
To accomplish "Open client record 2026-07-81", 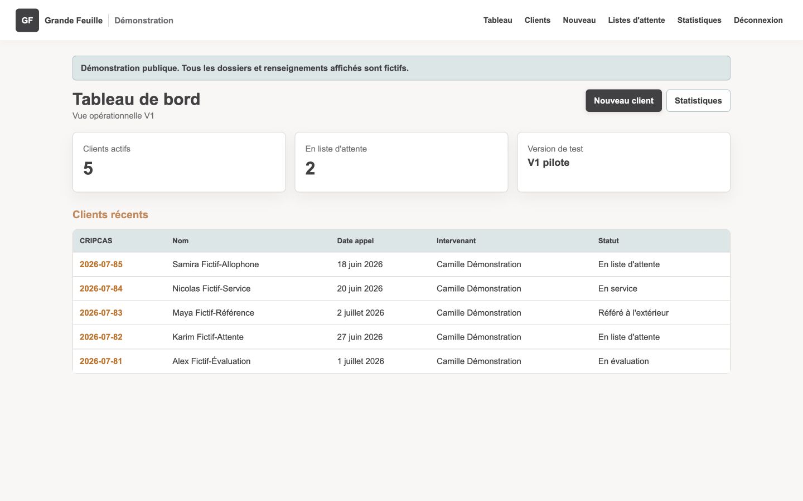I will pyautogui.click(x=101, y=361).
